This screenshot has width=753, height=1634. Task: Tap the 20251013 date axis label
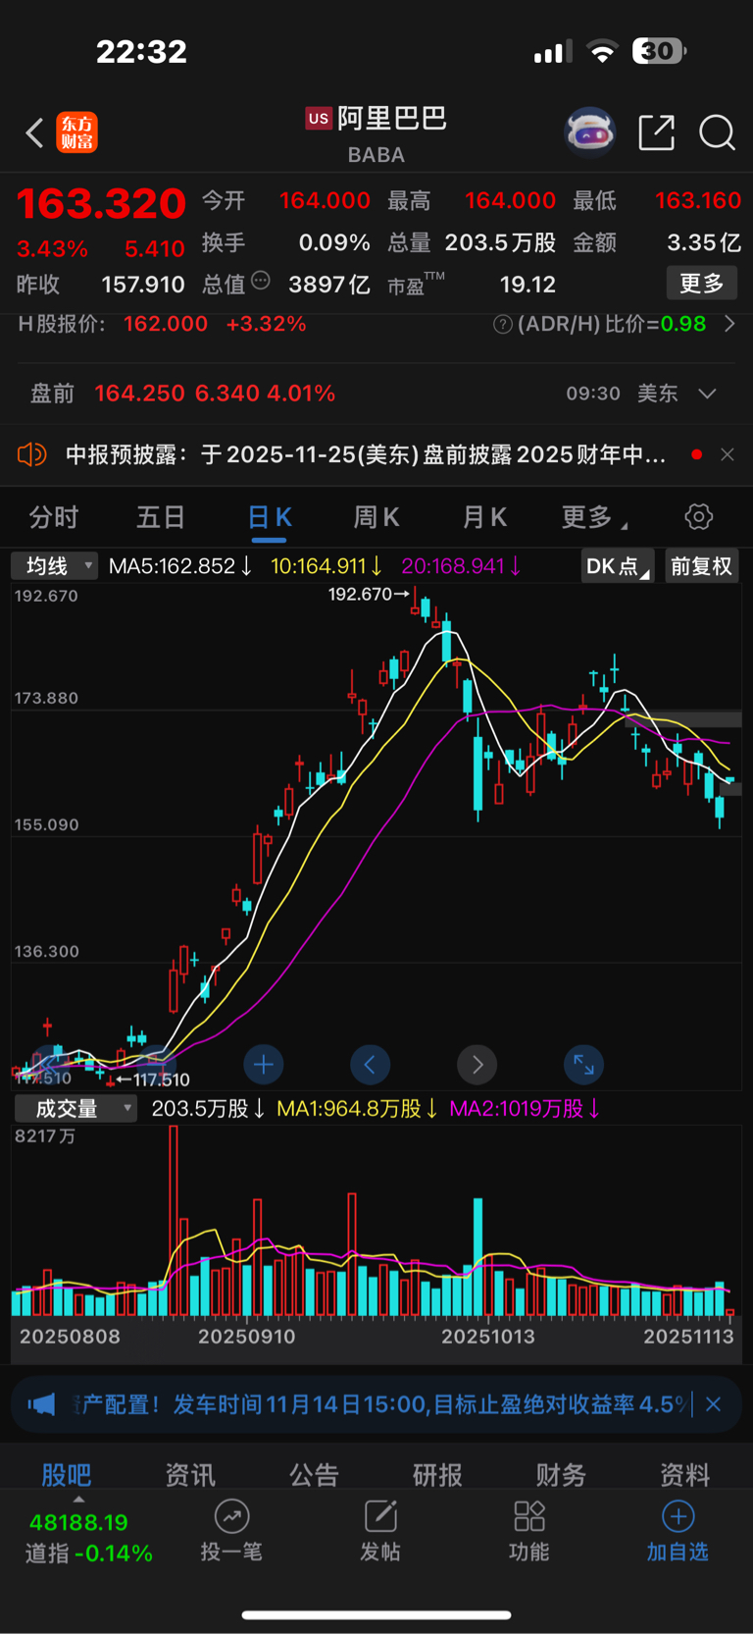tap(488, 1337)
